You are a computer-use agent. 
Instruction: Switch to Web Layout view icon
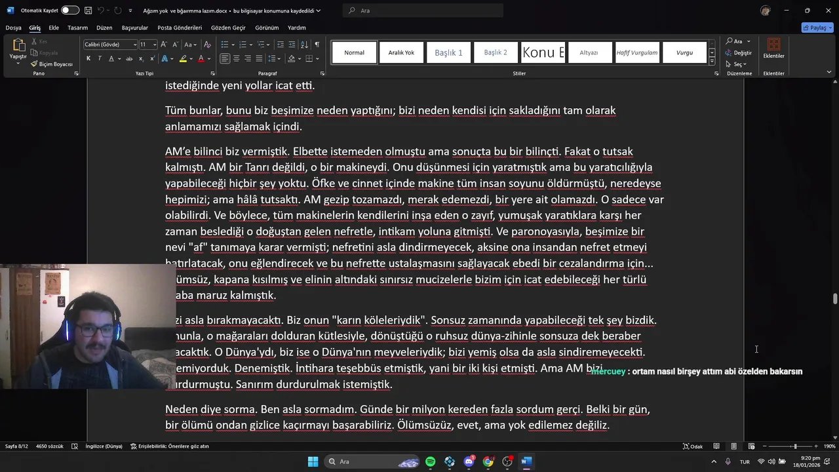751,446
